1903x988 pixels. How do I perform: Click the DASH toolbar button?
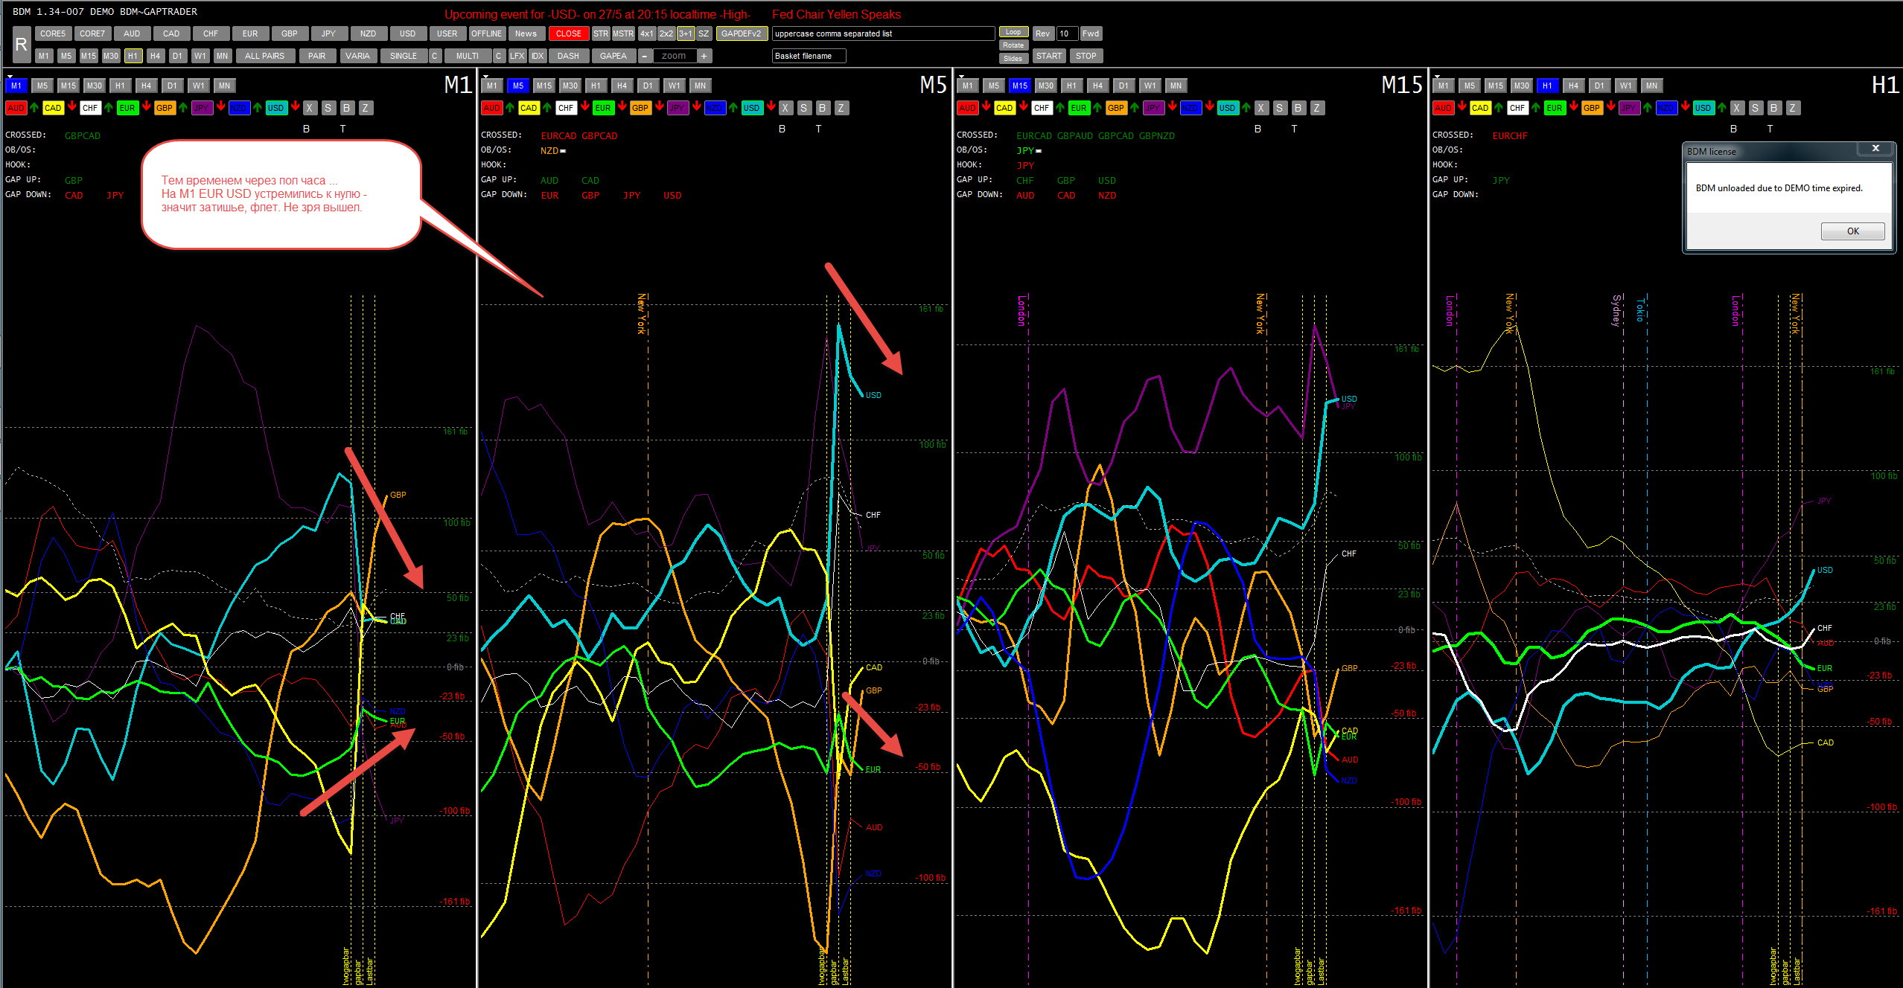568,56
